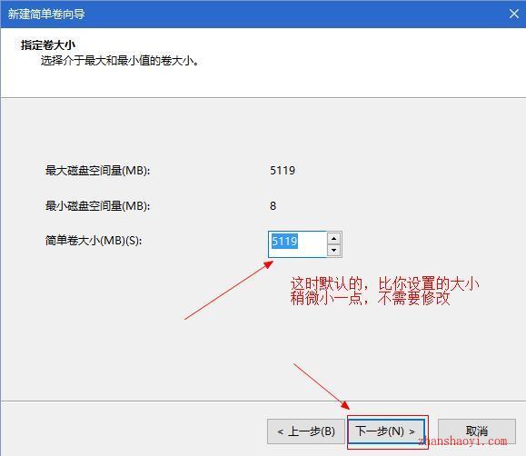526x456 pixels.
Task: Click into the 简单卷大小 size input field
Action: click(298, 244)
